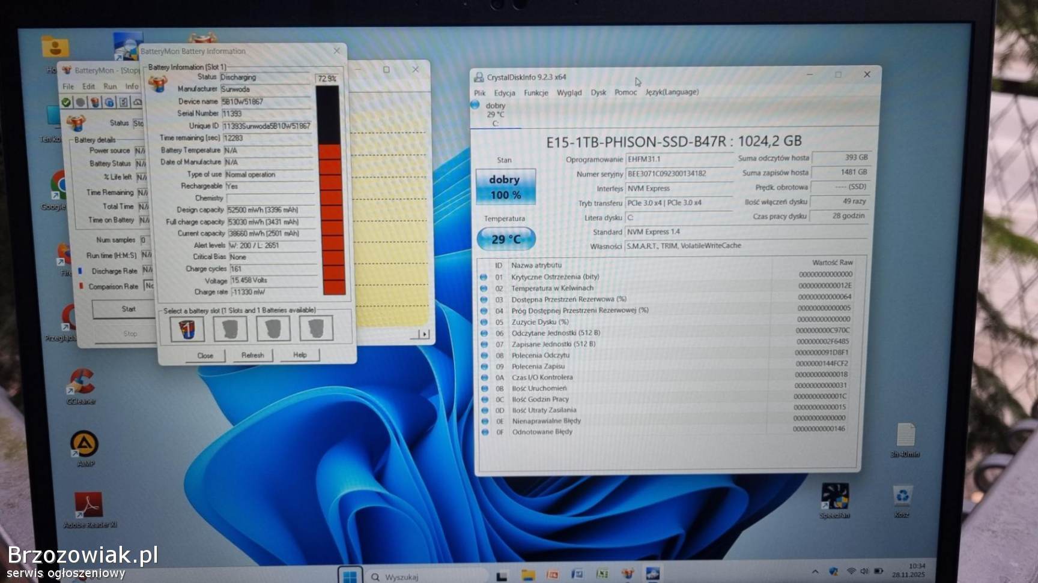The width and height of the screenshot is (1038, 583).
Task: Click the green checkmark toolbar icon in BatteryMon
Action: 66,103
